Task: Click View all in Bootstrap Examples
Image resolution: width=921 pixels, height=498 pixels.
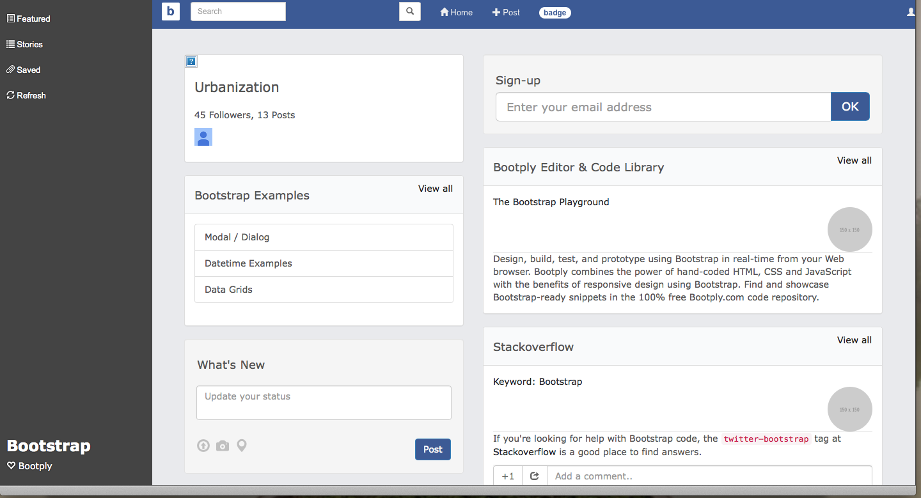Action: tap(436, 189)
